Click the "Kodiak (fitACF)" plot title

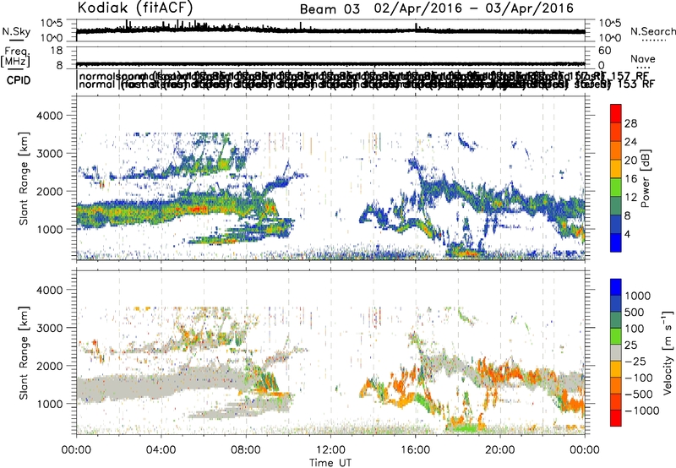pyautogui.click(x=135, y=8)
